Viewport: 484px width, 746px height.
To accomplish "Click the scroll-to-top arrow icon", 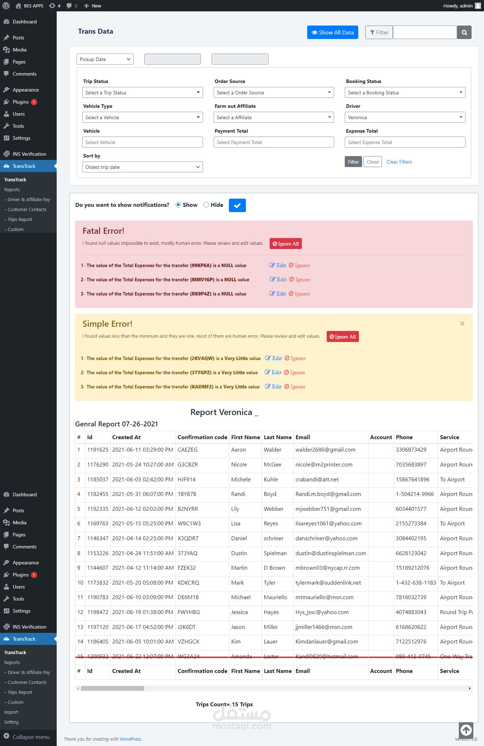I will (466, 730).
